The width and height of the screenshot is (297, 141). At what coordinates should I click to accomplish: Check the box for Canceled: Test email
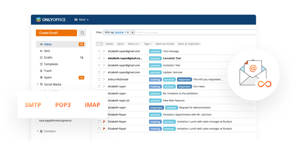99,58
